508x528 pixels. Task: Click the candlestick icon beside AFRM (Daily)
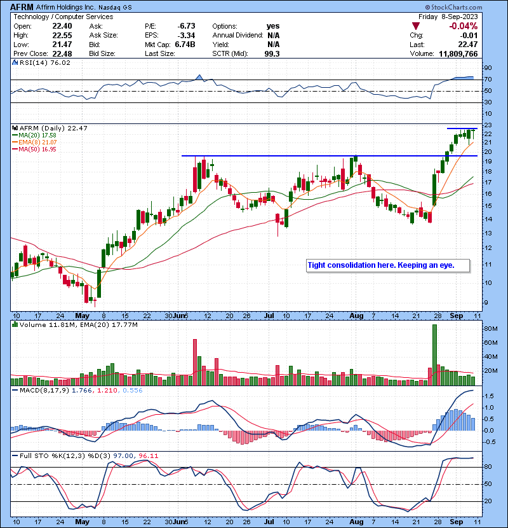pyautogui.click(x=15, y=129)
